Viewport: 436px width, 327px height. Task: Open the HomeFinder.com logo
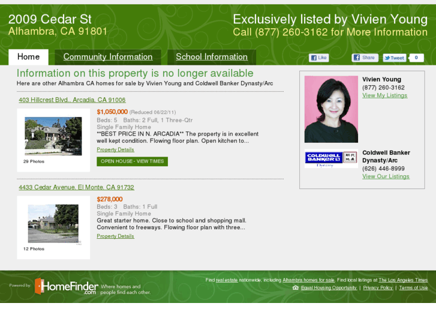tap(67, 286)
